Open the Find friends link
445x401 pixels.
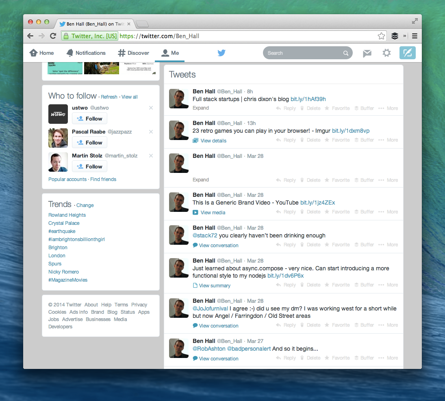[x=103, y=179]
